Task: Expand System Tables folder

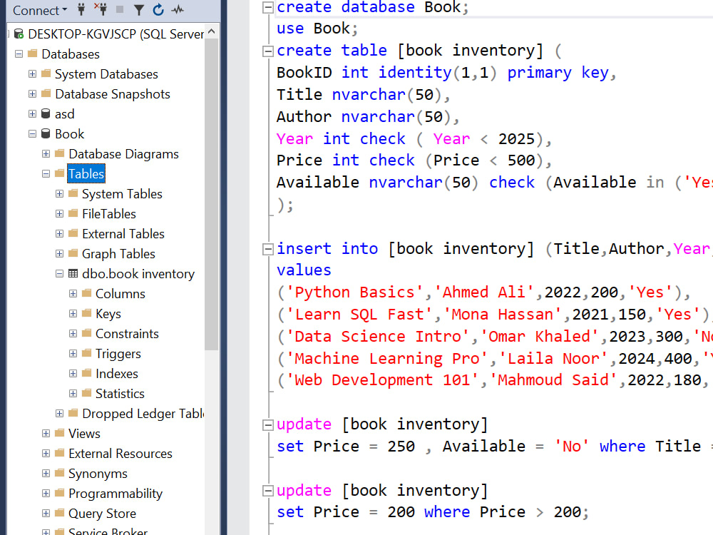Action: [60, 194]
